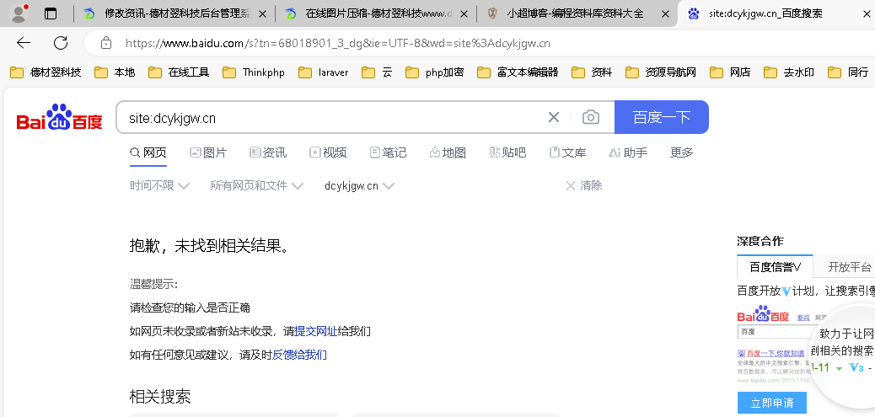Image resolution: width=875 pixels, height=417 pixels.
Task: View site info via the lock icon
Action: click(106, 43)
